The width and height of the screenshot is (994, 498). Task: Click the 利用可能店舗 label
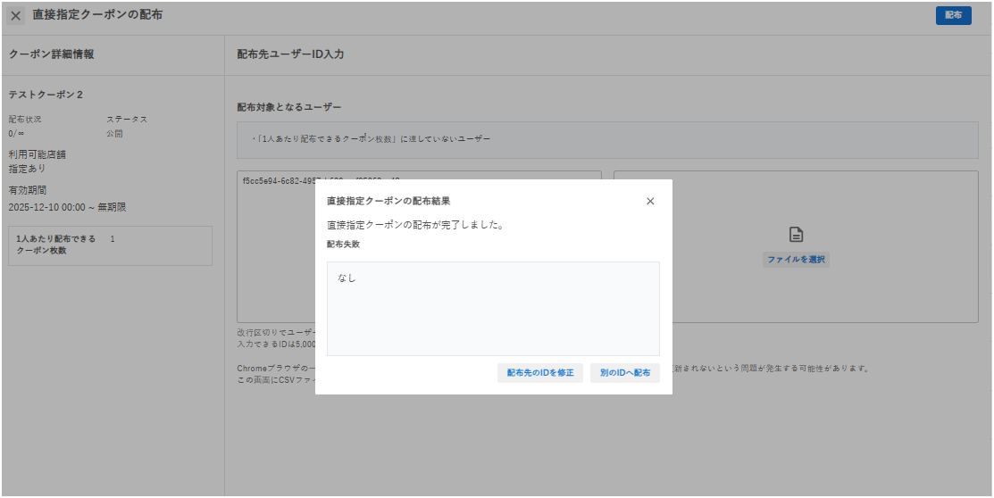(x=37, y=154)
